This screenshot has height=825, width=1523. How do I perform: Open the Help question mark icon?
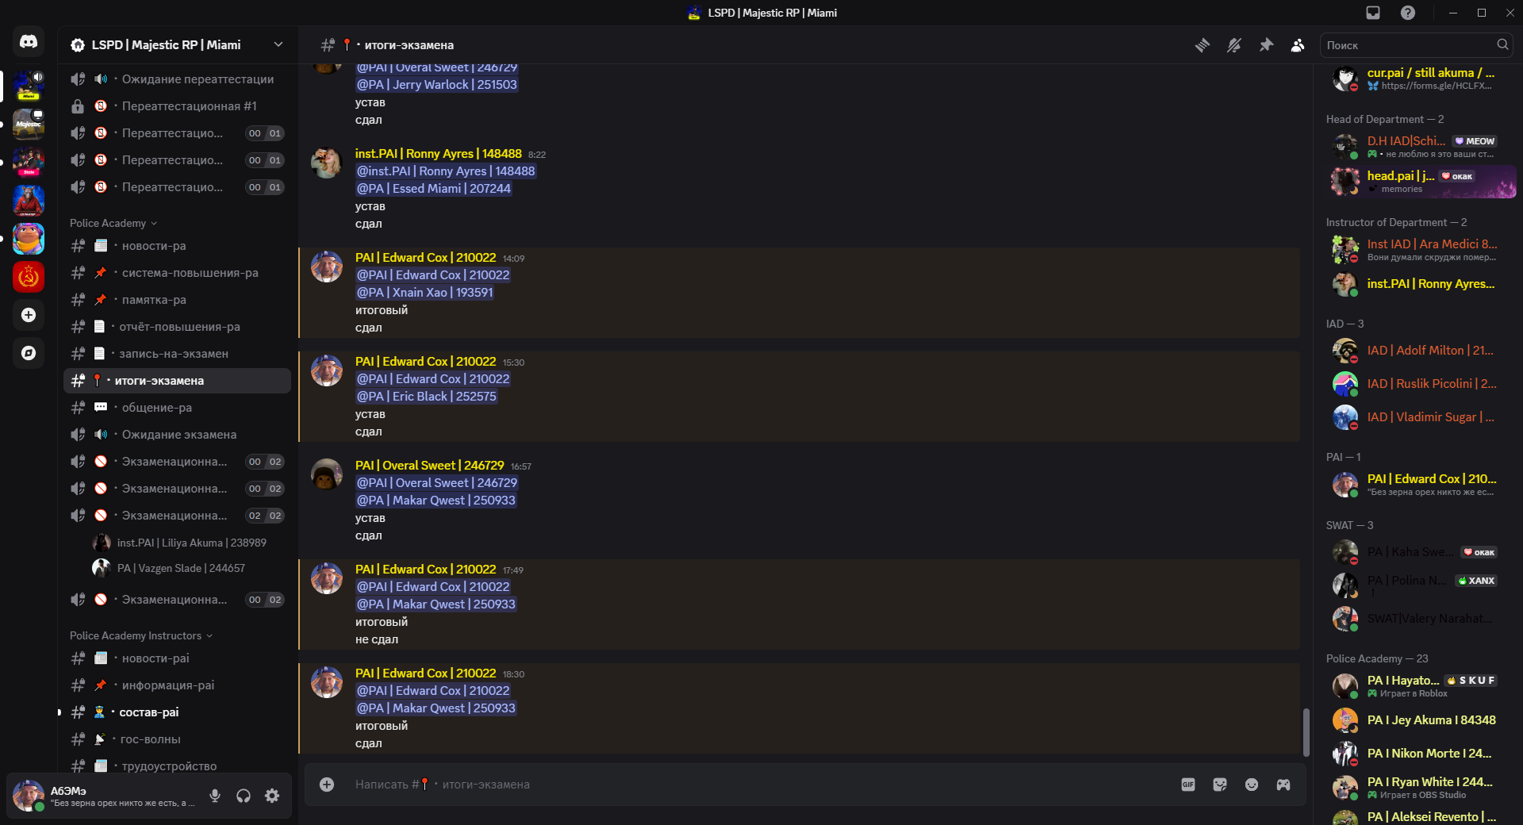pyautogui.click(x=1408, y=13)
